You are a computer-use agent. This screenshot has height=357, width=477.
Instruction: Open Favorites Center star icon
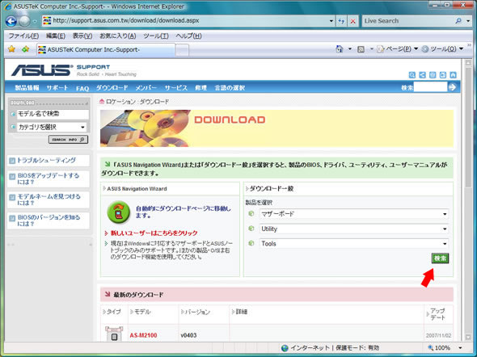pos(11,49)
